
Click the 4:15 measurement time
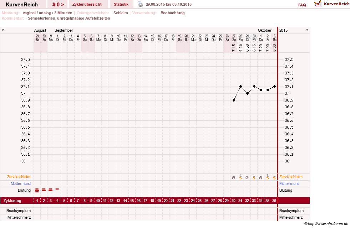pos(240,48)
